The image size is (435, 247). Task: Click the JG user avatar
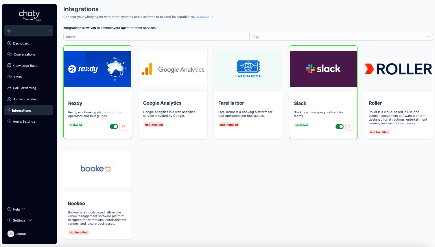click(11, 234)
